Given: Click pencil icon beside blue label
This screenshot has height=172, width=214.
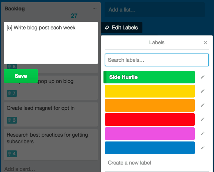Looking at the screenshot, I should coord(203,147).
